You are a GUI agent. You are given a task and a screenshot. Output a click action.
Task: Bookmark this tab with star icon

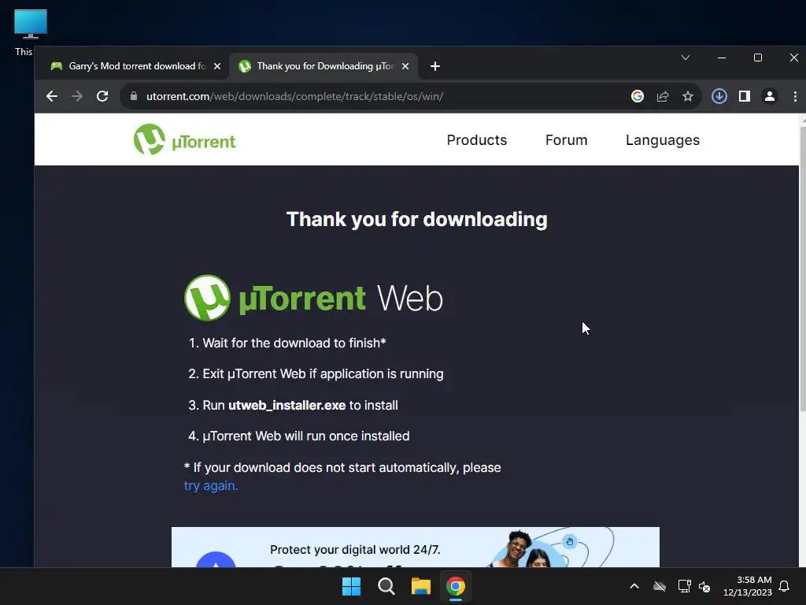688,96
